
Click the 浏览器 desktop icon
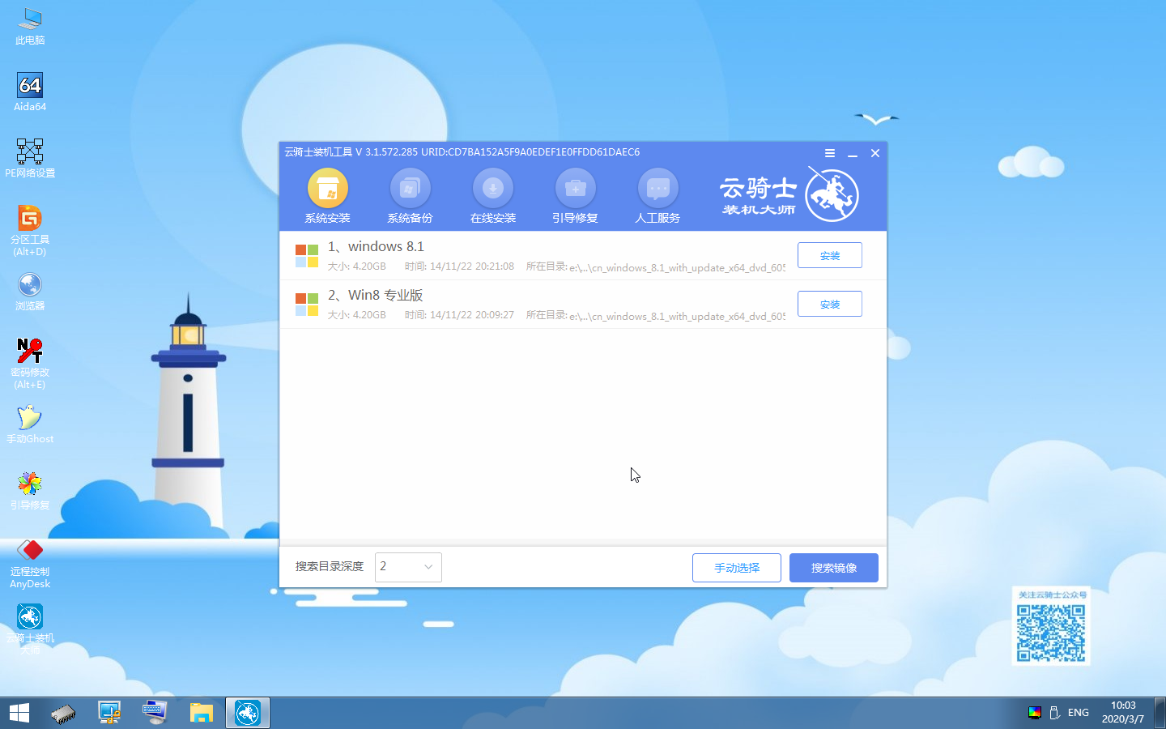tap(30, 292)
